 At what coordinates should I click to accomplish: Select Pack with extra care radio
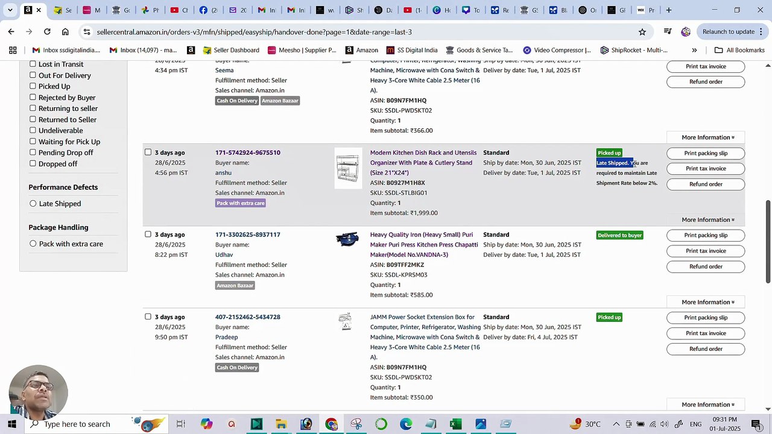(x=33, y=244)
